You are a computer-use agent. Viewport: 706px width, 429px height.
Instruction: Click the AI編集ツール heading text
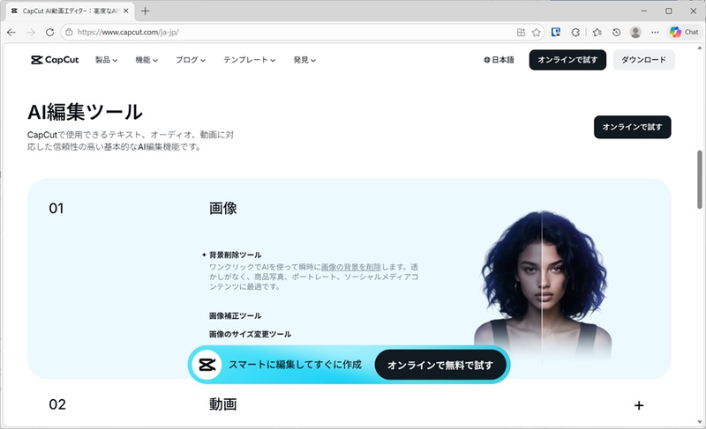pyautogui.click(x=85, y=112)
